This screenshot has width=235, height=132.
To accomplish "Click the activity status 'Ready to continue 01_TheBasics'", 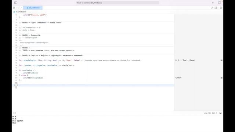I will 117,3.
